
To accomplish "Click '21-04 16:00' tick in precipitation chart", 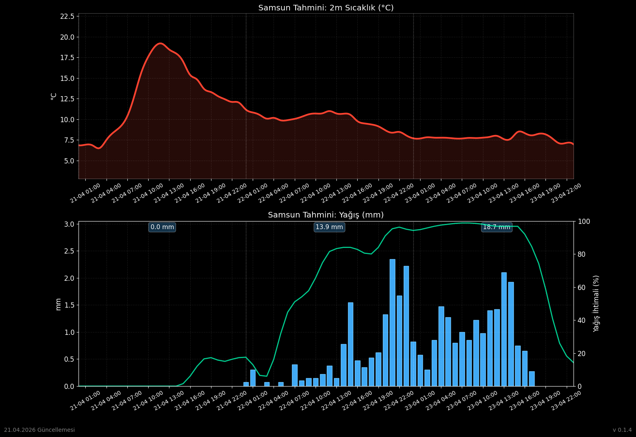I will 190,400.
